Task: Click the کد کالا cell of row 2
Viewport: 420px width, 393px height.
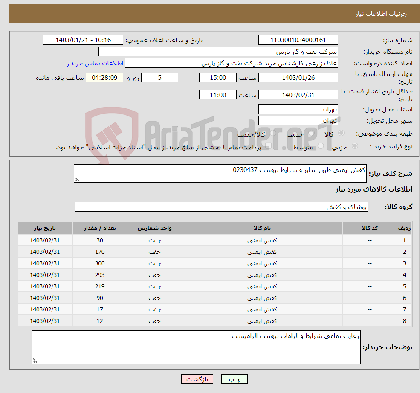Action: 370,252
